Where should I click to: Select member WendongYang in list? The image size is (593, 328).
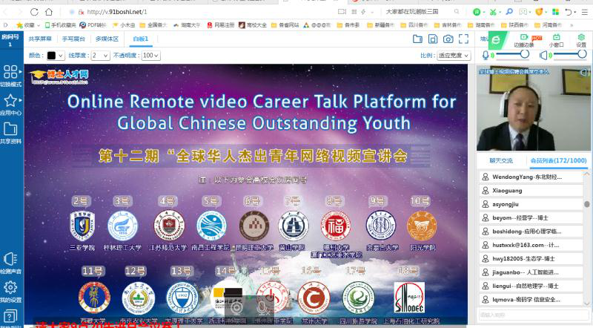(531, 177)
